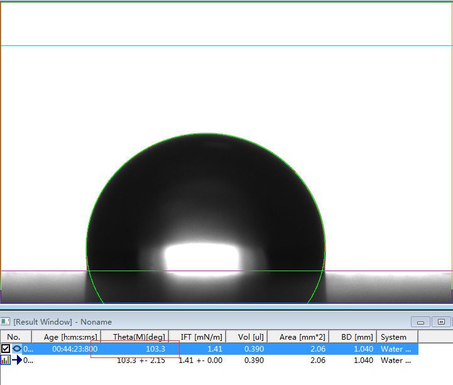
Task: Click the eye icon in first result row
Action: click(17, 349)
